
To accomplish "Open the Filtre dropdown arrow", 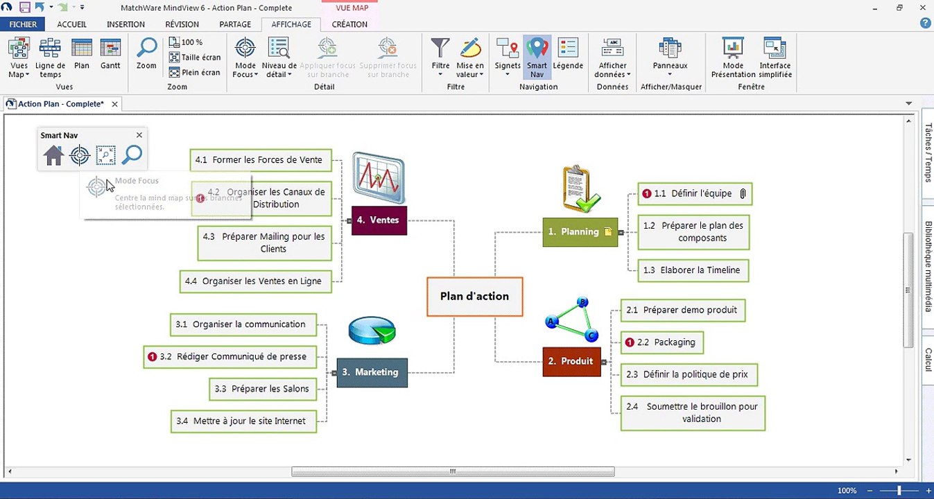I will tap(440, 75).
